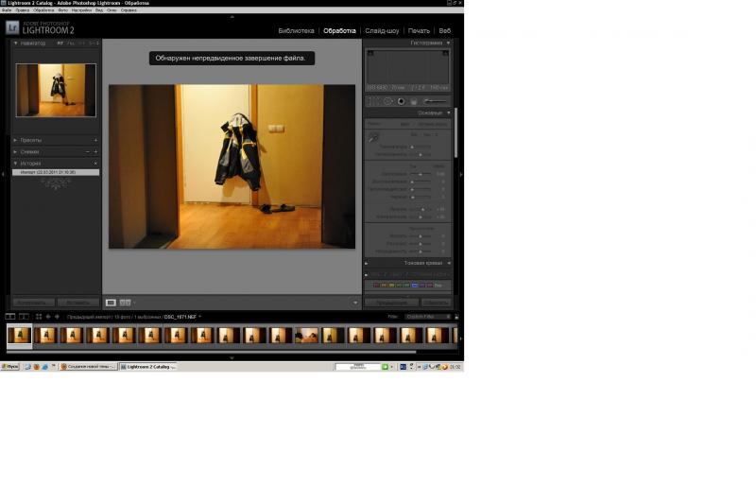Click the Копировать button
756x503 pixels.
(33, 303)
